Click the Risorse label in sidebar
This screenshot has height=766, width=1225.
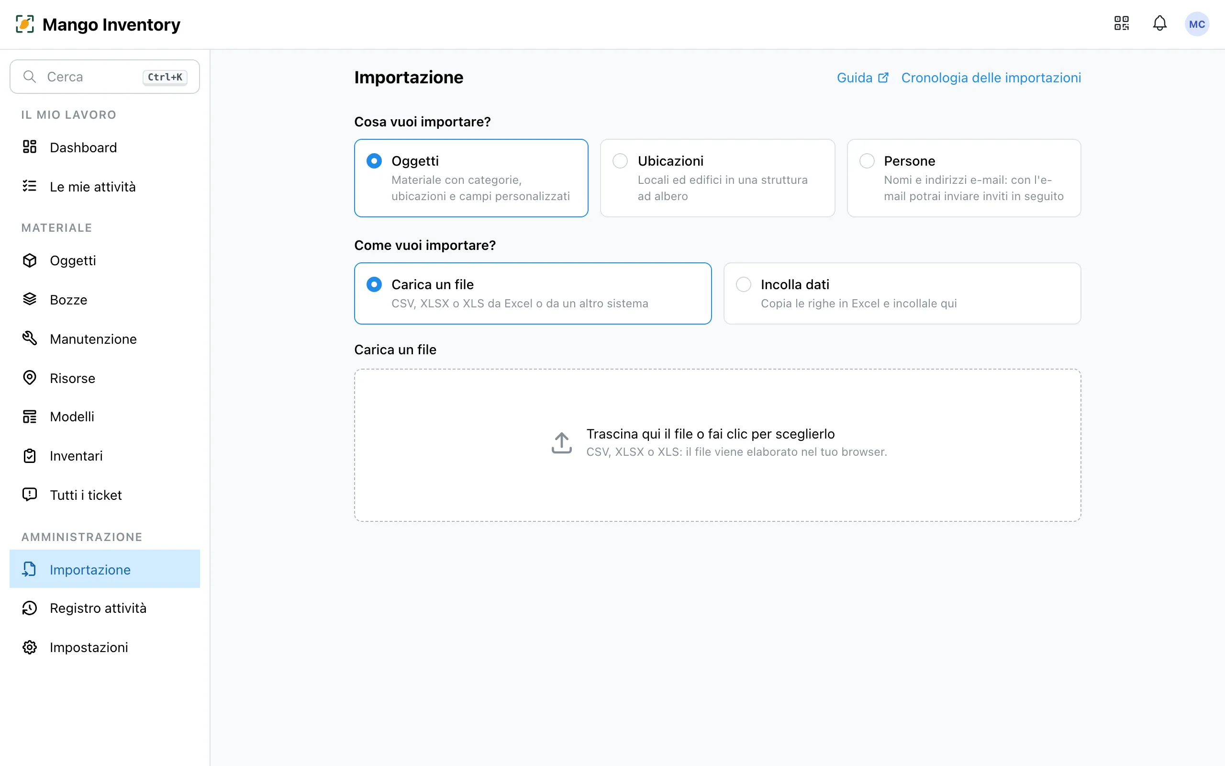click(x=72, y=378)
